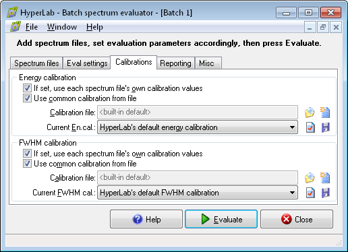The height and width of the screenshot is (252, 348).
Task: Click FWHM calibration checkmark document icon
Action: (310, 193)
